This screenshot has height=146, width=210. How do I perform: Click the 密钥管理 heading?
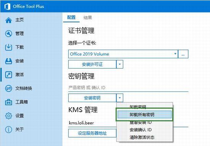tap(81, 76)
